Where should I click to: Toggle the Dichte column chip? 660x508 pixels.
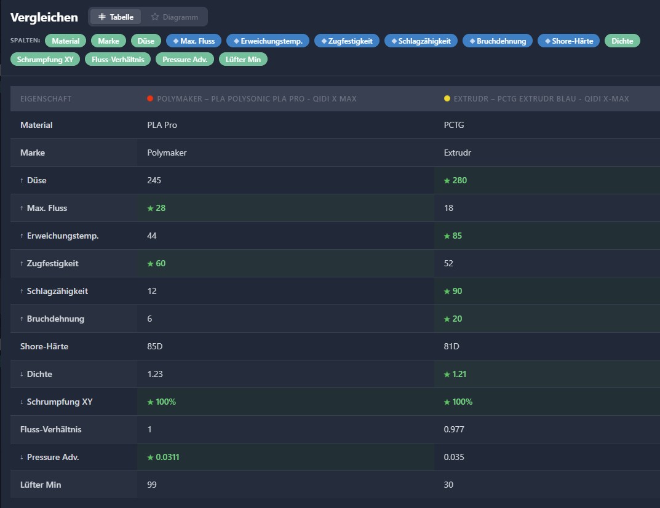[622, 41]
